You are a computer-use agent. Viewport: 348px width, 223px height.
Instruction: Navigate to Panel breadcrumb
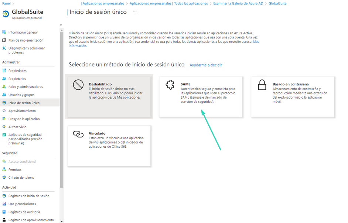click(6, 3)
